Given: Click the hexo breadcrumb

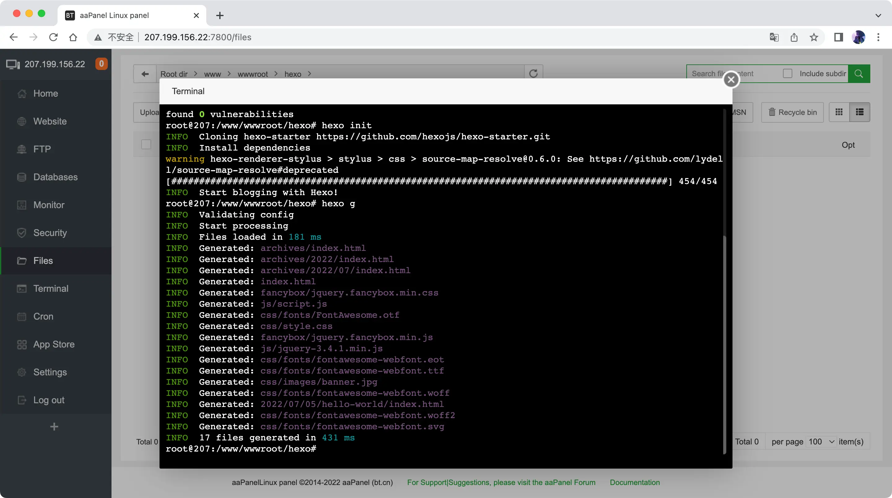Looking at the screenshot, I should point(293,74).
